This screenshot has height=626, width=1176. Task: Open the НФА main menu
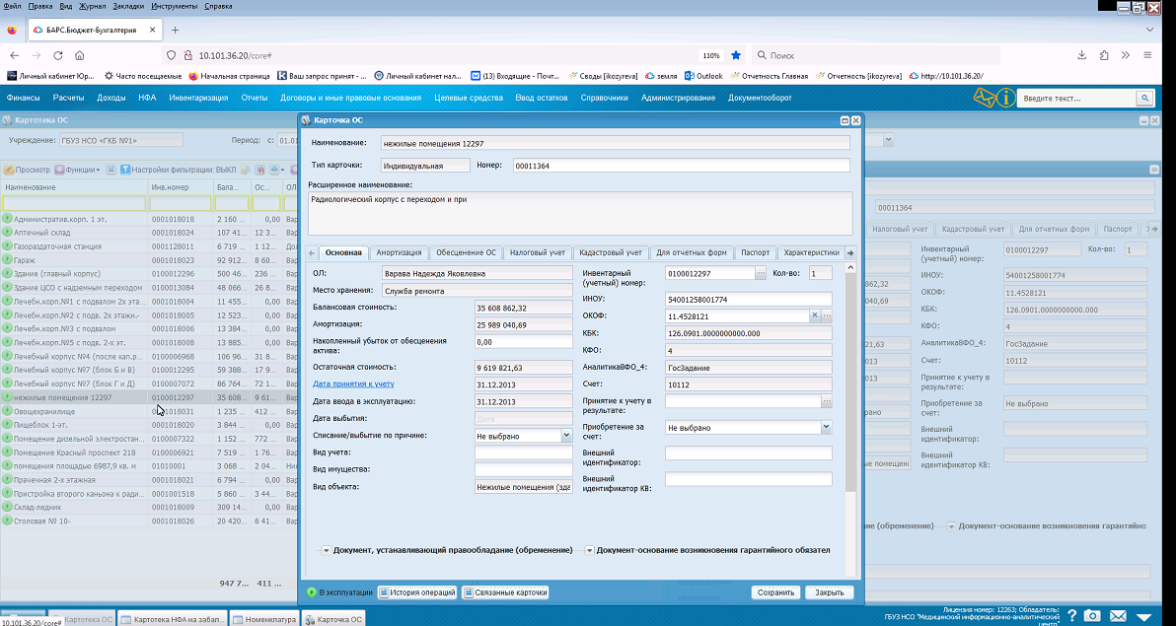147,98
